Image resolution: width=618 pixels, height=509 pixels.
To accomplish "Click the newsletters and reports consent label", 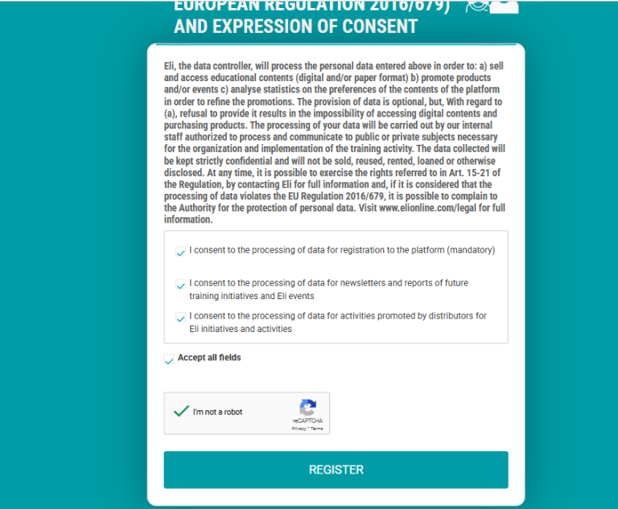I will point(328,289).
